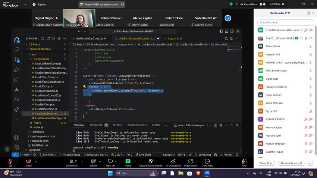The height and width of the screenshot is (178, 317).
Task: Click Tümünü Sessize Al mute all button
Action: point(291,163)
